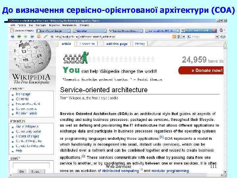Click the Donate now! button
The image size is (237, 178).
click(201, 71)
